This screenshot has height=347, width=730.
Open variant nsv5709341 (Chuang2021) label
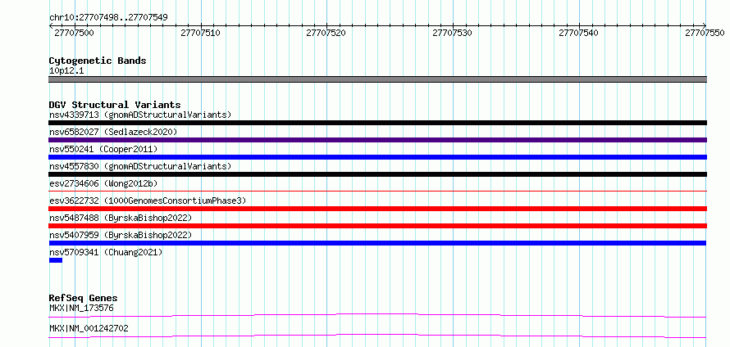click(106, 252)
